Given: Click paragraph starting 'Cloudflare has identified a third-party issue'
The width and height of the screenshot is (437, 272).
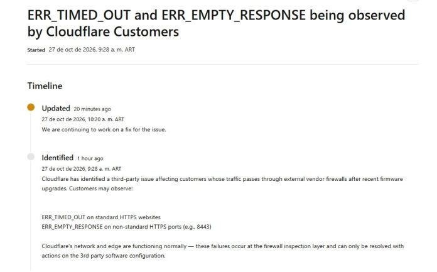Looking at the screenshot, I should click(x=222, y=183).
